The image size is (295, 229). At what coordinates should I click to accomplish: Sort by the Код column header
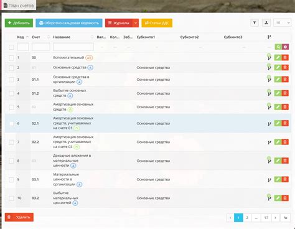tap(21, 37)
